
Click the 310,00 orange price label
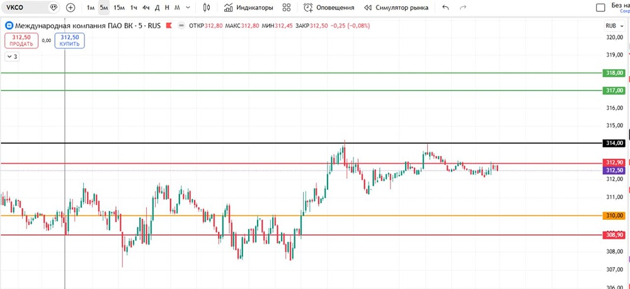(x=615, y=216)
